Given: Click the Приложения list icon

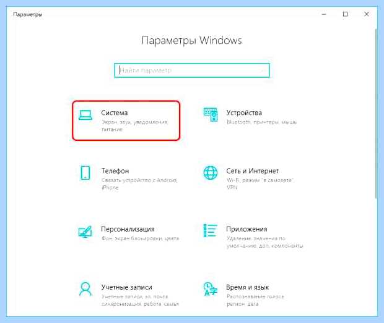Looking at the screenshot, I should coord(210,230).
